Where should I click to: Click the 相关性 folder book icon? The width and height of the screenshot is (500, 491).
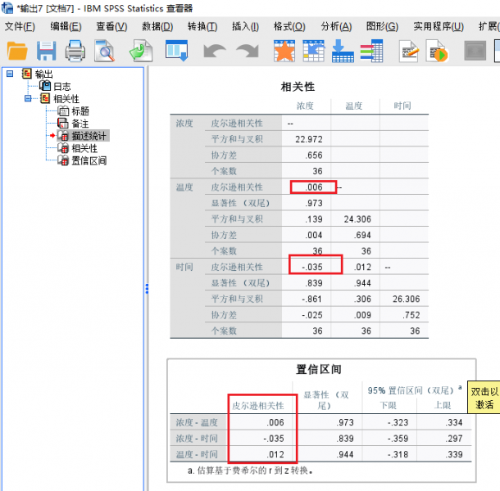pos(45,98)
